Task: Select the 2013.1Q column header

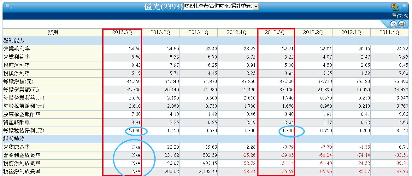Action: tap(198, 32)
